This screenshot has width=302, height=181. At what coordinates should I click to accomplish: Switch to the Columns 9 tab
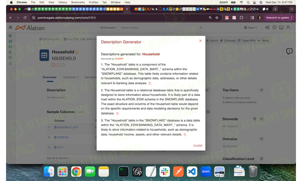tap(71, 77)
